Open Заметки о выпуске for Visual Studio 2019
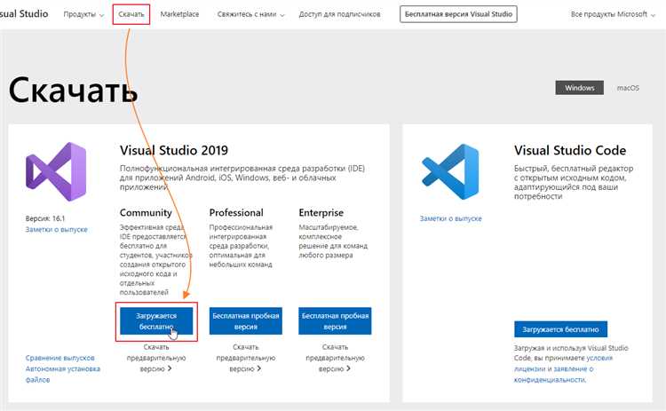Image resolution: width=666 pixels, height=411 pixels. (57, 229)
